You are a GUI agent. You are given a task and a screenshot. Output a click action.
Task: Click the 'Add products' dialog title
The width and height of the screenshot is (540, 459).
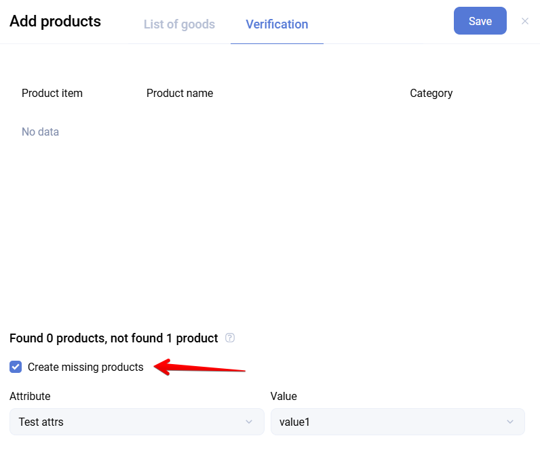55,21
